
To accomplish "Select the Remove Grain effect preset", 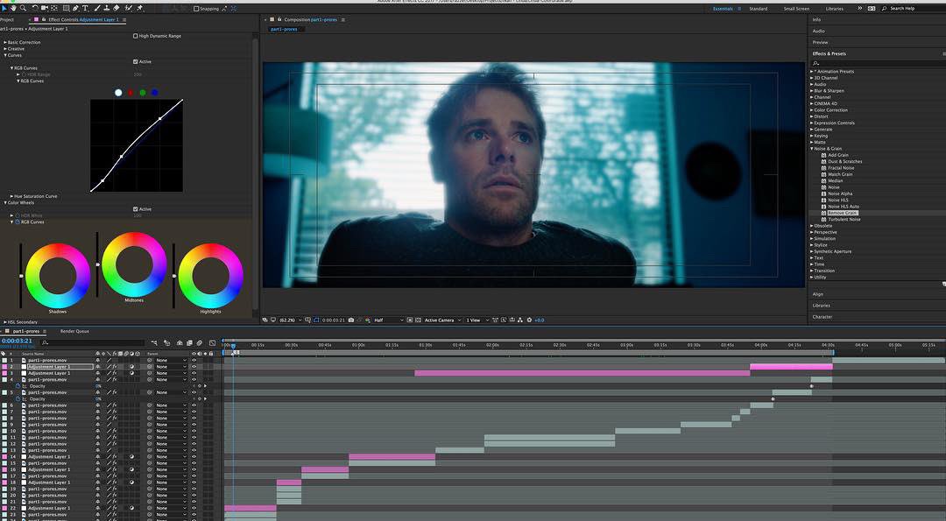I will pos(843,213).
